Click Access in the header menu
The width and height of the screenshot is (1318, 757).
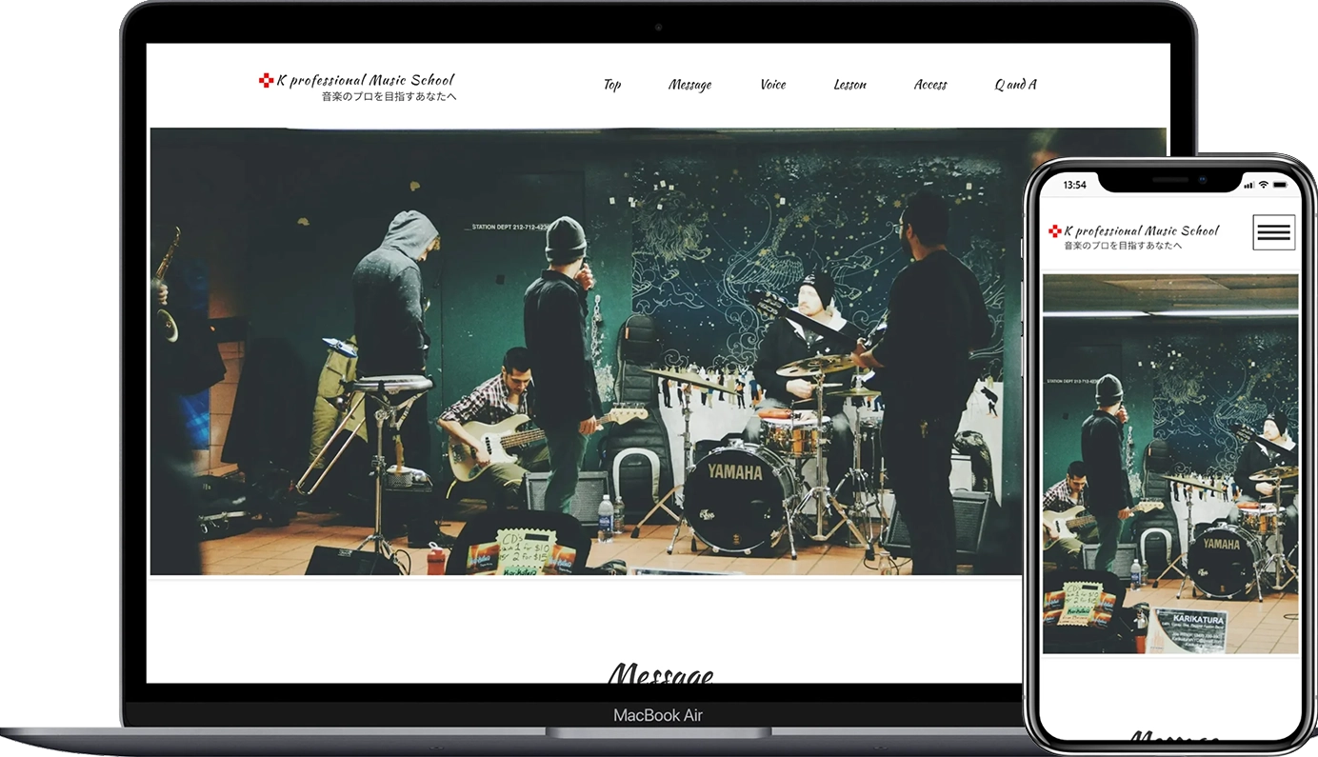click(929, 85)
